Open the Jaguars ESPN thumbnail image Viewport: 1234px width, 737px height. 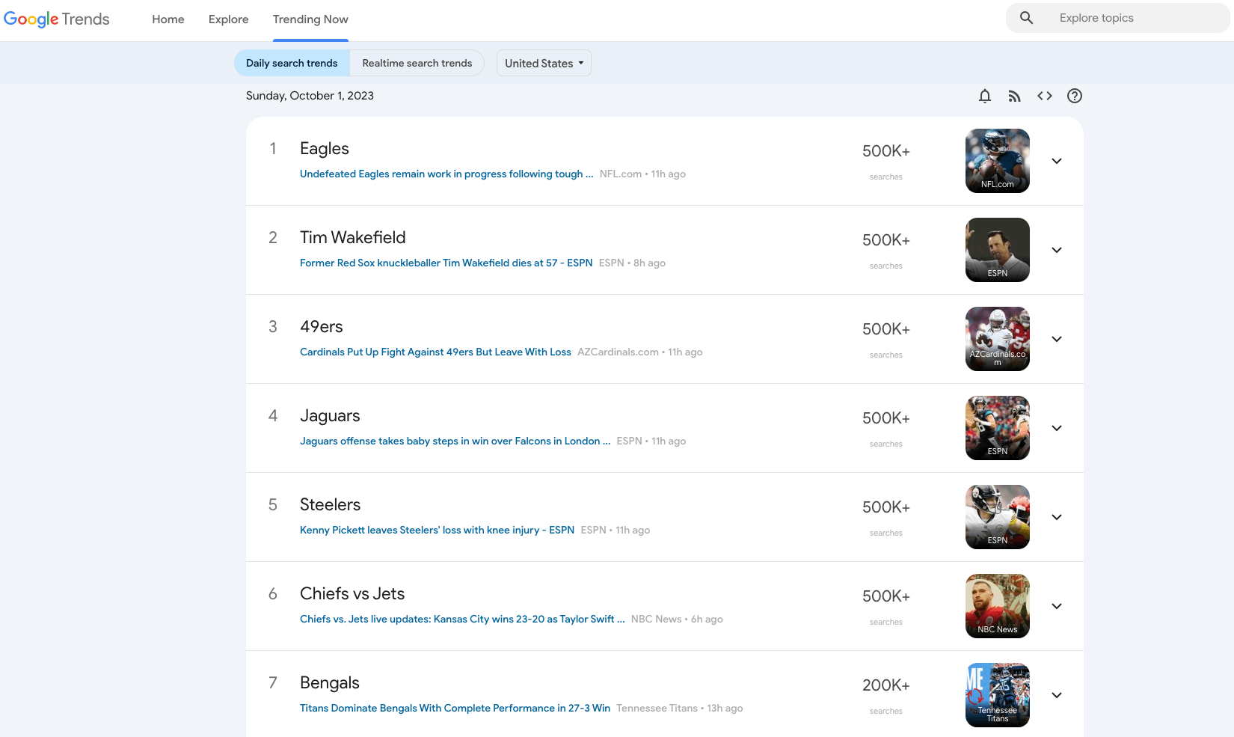pos(997,428)
